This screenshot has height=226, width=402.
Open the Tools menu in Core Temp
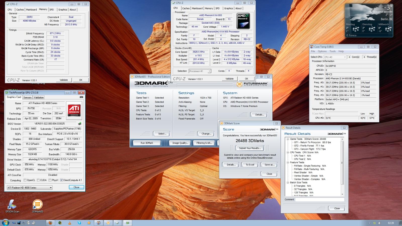(x=332, y=51)
